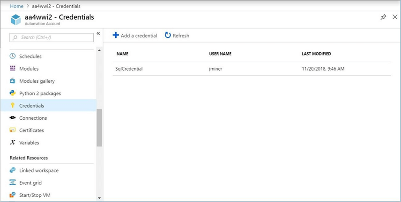The image size is (401, 202).
Task: Click the Linked workspace icon
Action: tap(13, 170)
